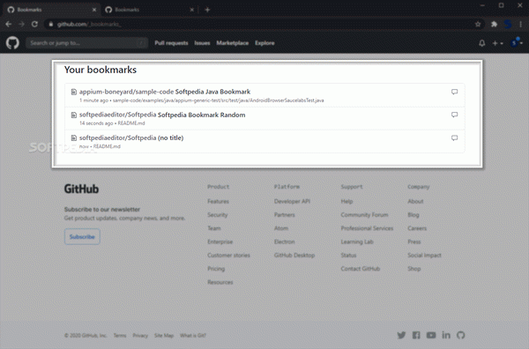
Task: Go to Marketplace
Action: click(233, 43)
